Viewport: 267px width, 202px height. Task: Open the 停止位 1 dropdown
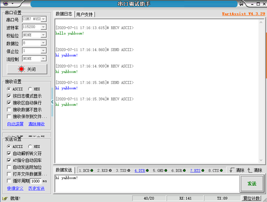coord(44,51)
